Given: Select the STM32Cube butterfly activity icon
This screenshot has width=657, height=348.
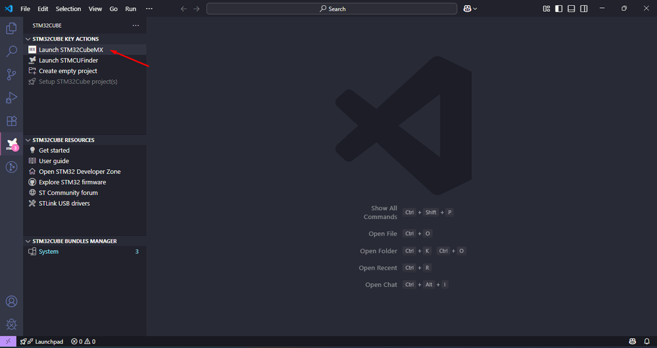Looking at the screenshot, I should pyautogui.click(x=12, y=144).
